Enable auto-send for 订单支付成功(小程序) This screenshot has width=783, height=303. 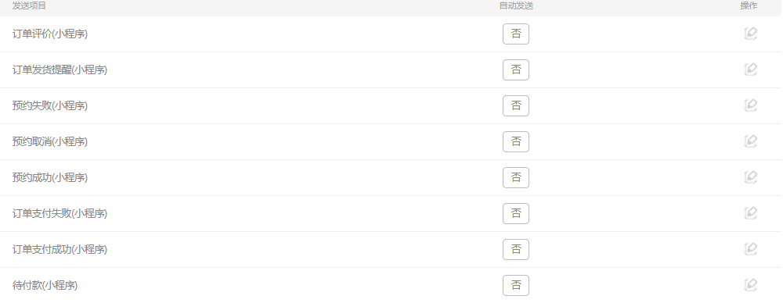click(516, 249)
